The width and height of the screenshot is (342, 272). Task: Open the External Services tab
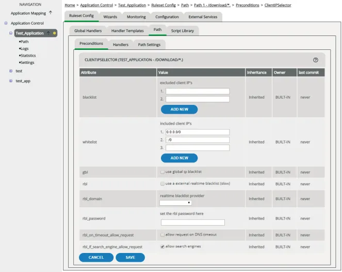click(x=203, y=17)
